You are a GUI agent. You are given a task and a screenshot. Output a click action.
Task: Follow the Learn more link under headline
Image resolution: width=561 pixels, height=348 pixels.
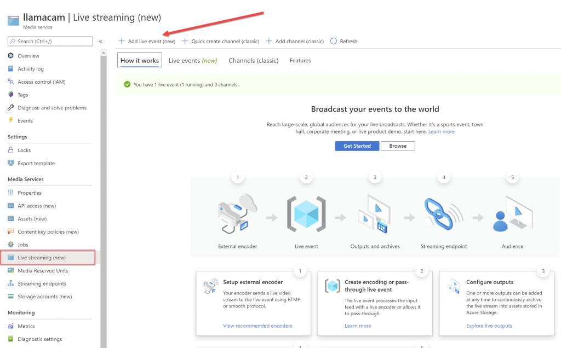pos(442,131)
